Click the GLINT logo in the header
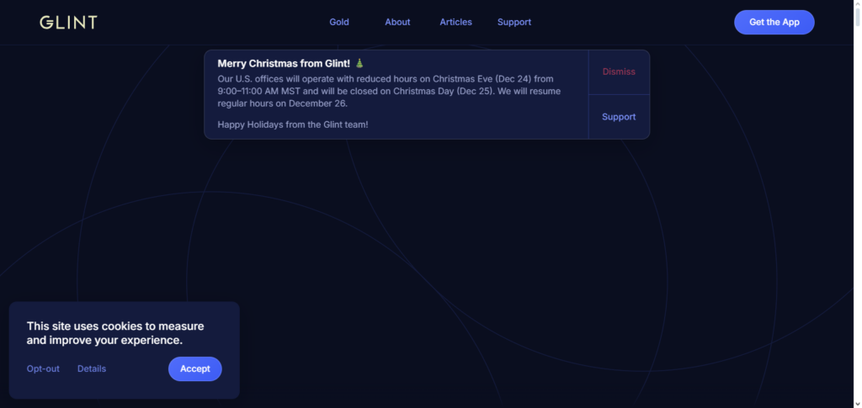 click(68, 23)
